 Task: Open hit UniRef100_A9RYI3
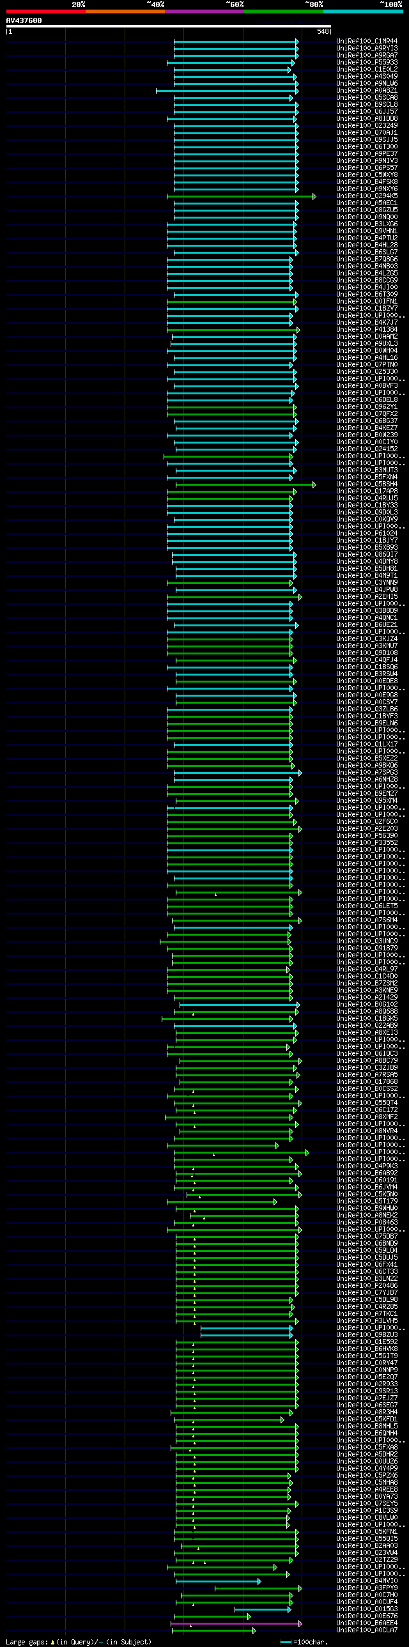(x=367, y=49)
